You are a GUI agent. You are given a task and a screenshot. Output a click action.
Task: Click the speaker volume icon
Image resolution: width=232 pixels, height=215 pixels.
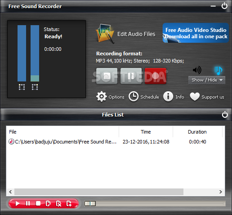click(197, 70)
